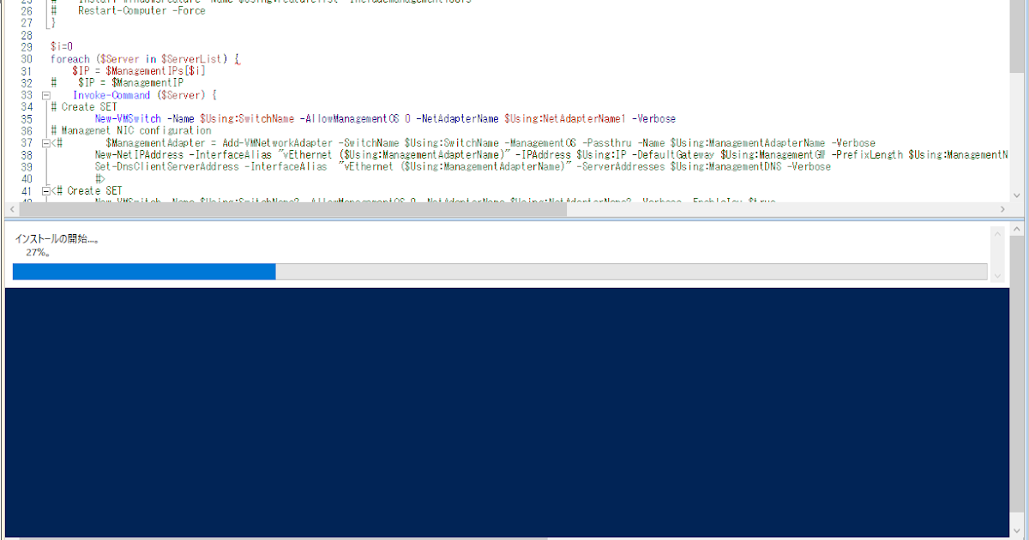The image size is (1029, 540).
Task: Click the インストールの開始 status text
Action: point(55,239)
